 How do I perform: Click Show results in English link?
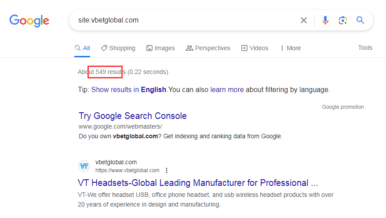point(129,89)
